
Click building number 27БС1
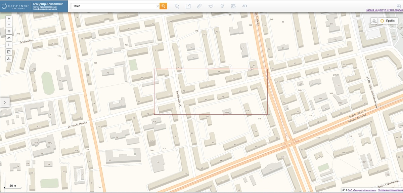[x=336, y=75]
